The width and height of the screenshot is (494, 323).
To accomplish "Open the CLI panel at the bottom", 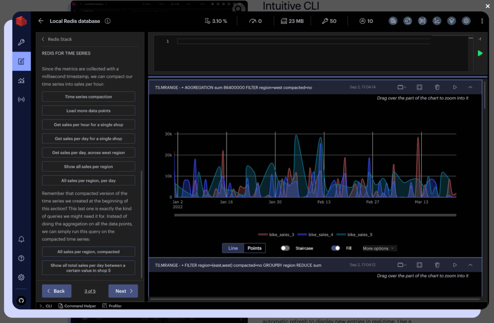I will click(x=46, y=306).
